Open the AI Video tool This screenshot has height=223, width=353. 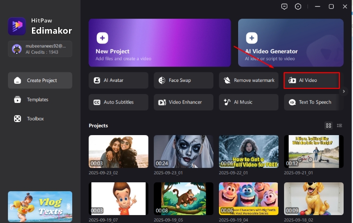pyautogui.click(x=312, y=80)
